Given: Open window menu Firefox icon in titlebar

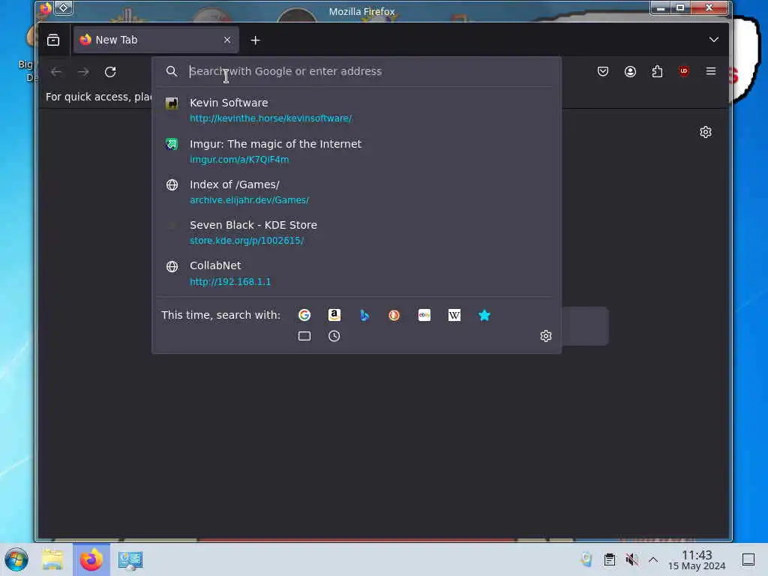Looking at the screenshot, I should coord(46,8).
